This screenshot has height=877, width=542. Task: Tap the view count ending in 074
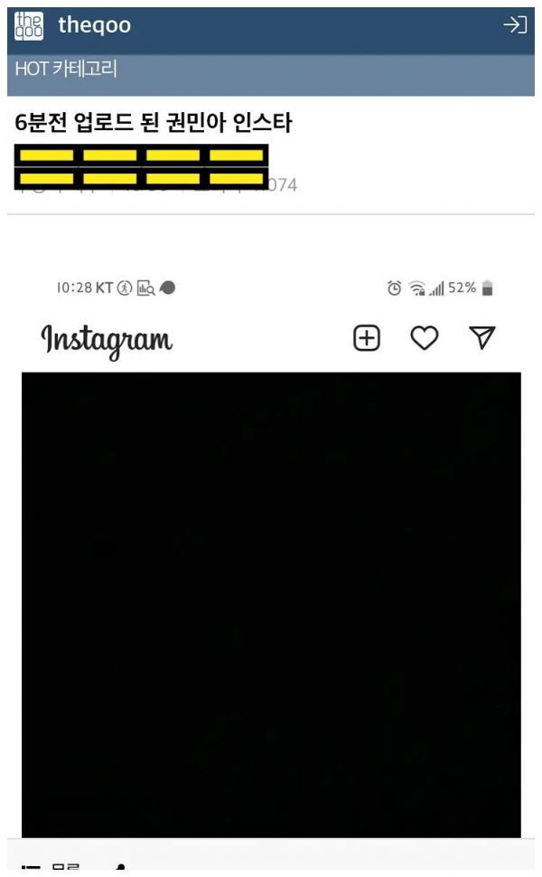tap(282, 185)
